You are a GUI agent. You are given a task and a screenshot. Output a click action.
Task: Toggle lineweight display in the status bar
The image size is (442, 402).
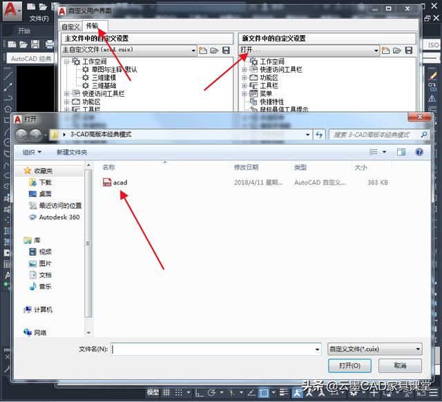284,392
